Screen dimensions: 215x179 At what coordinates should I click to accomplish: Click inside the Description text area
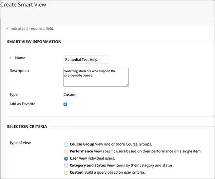[96, 77]
